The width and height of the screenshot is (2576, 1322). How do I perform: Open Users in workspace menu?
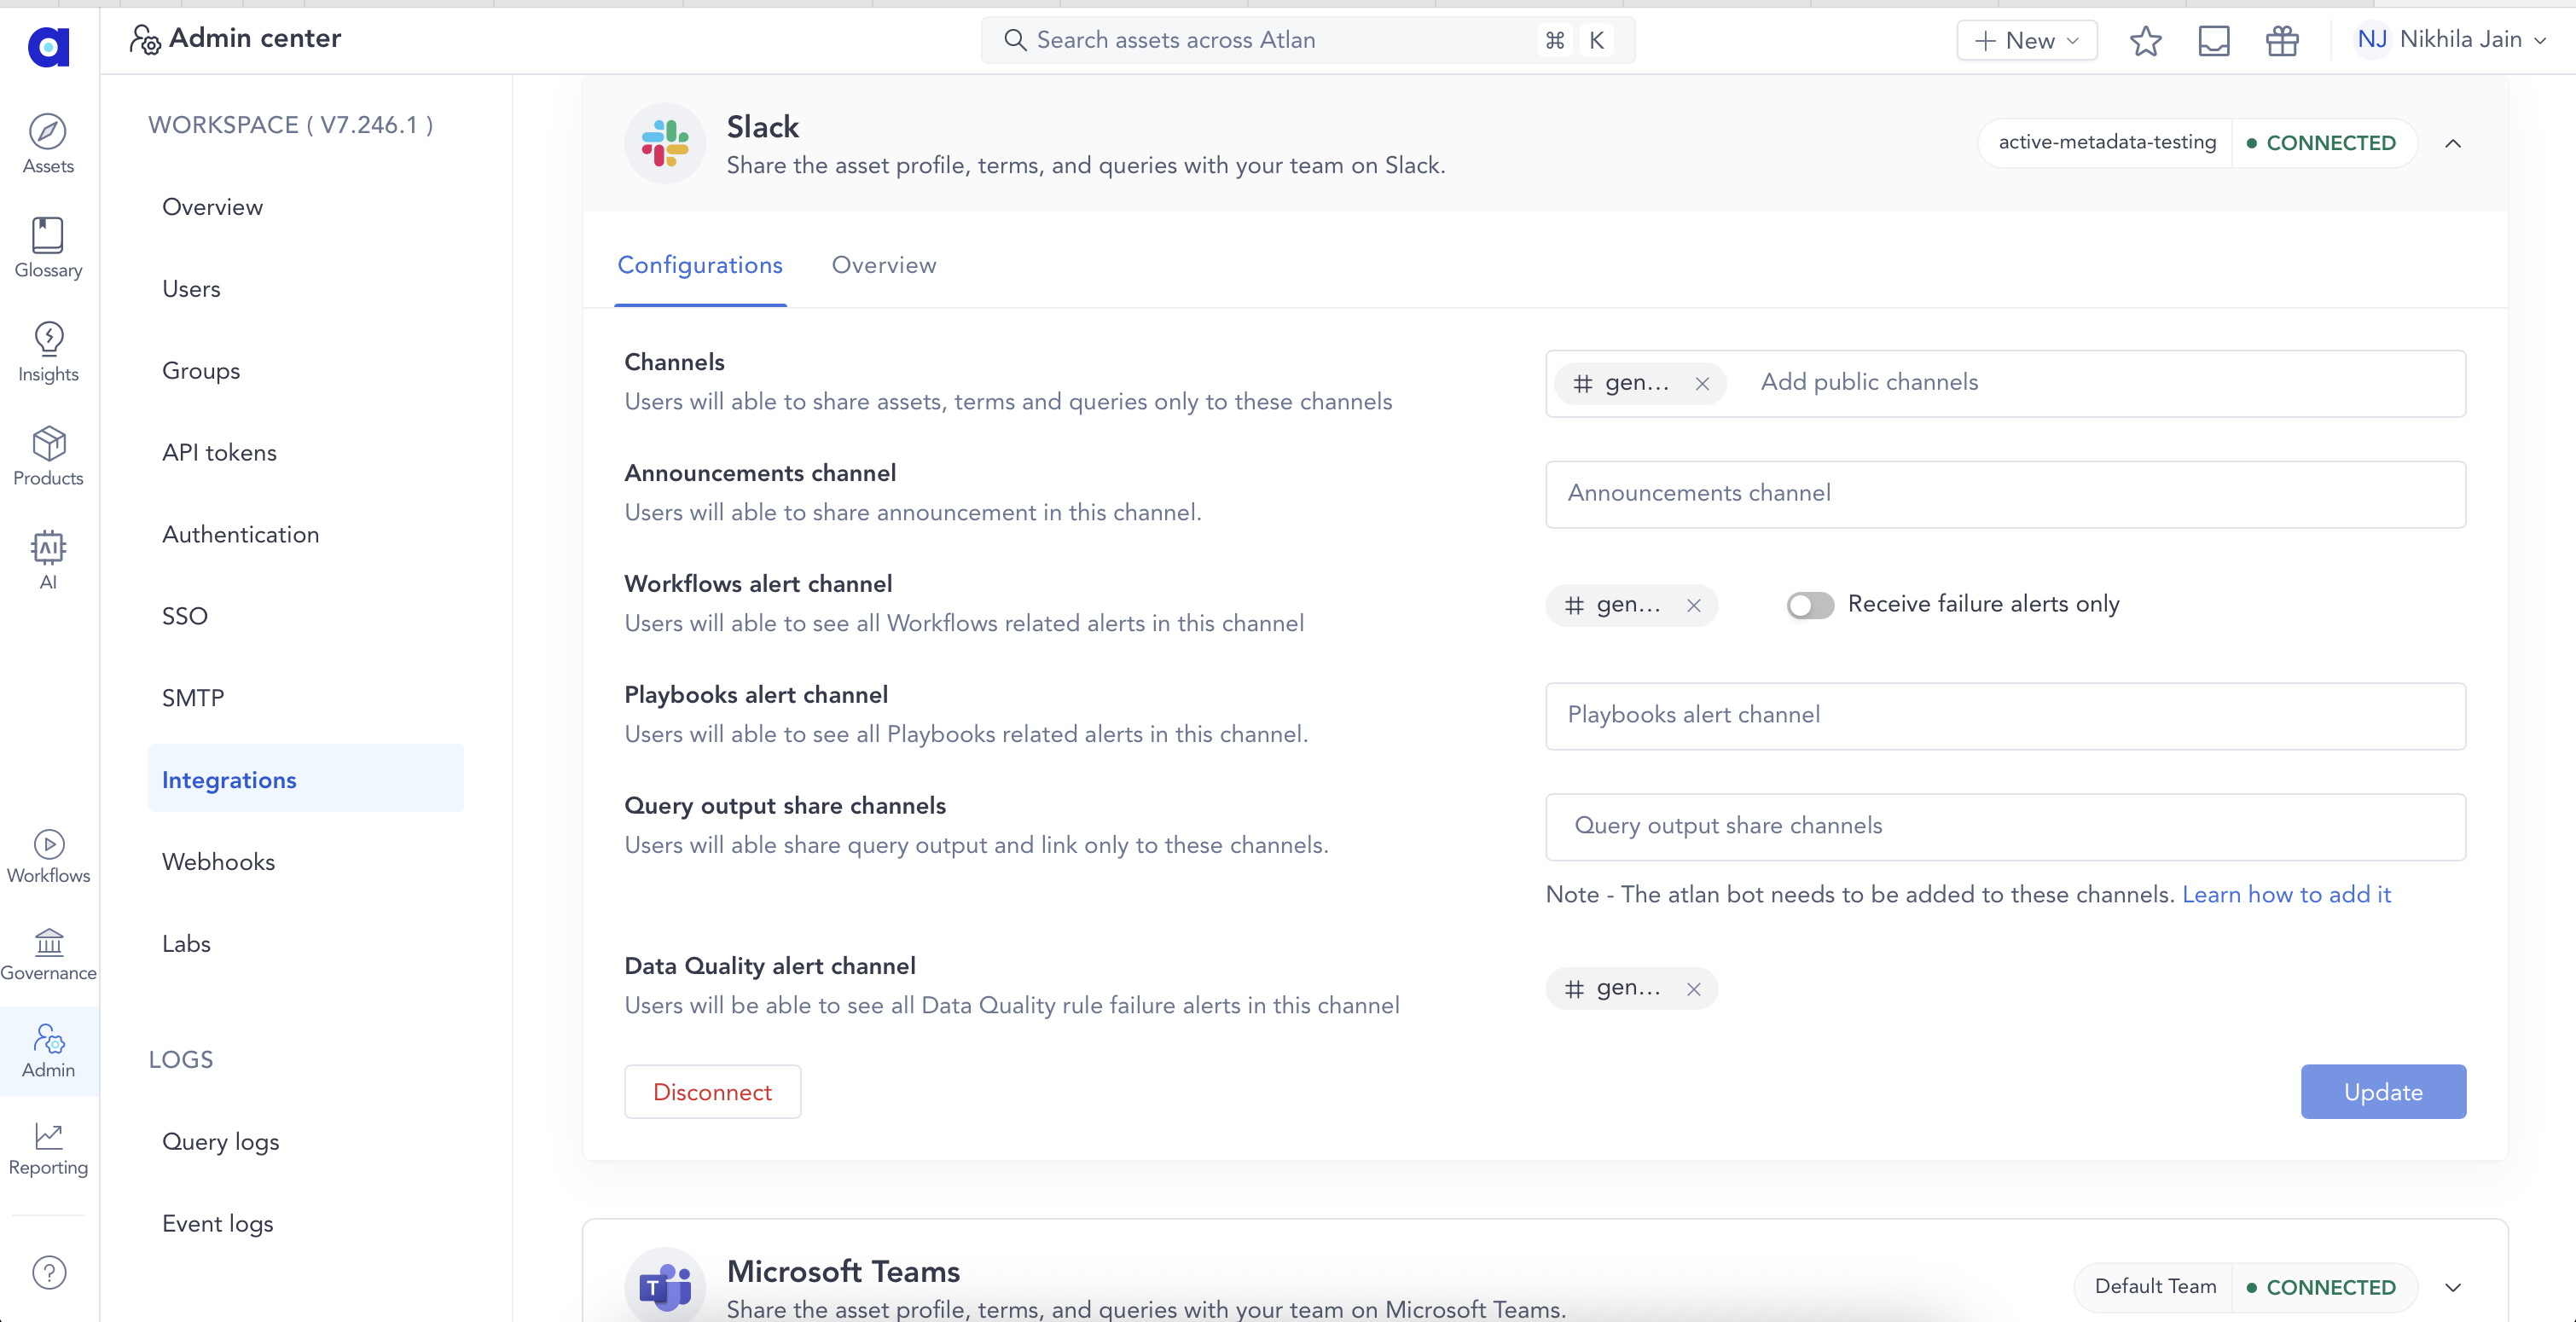coord(306,289)
